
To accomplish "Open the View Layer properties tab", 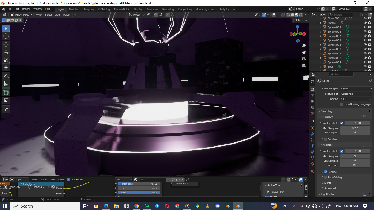I will (x=312, y=101).
